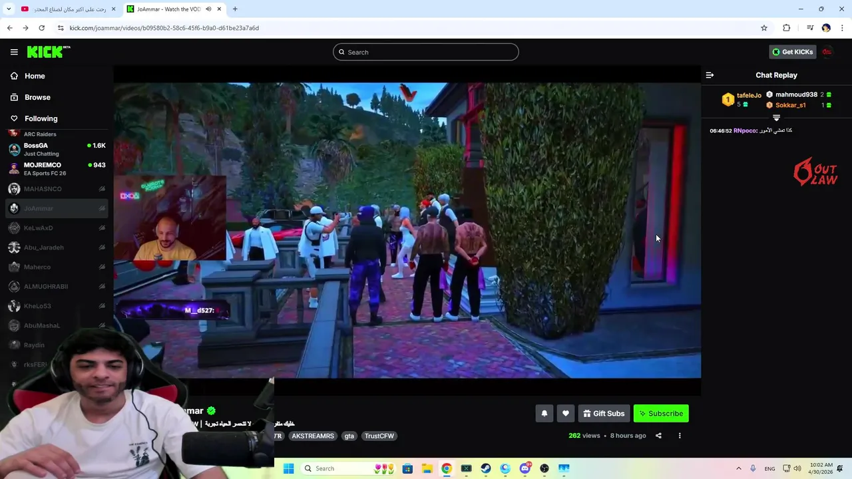
Task: Collapse the Chat Replay panel
Action: (x=710, y=75)
